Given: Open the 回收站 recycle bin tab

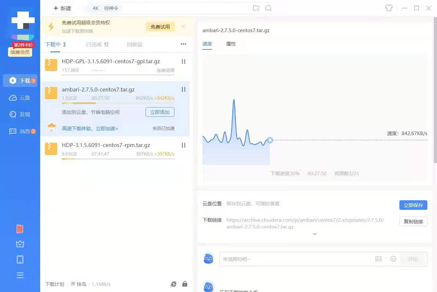Looking at the screenshot, I should pos(135,45).
